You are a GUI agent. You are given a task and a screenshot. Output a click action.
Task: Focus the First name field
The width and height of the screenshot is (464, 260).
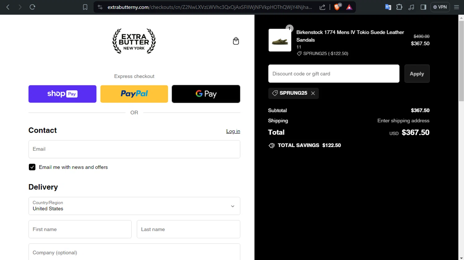pos(80,229)
